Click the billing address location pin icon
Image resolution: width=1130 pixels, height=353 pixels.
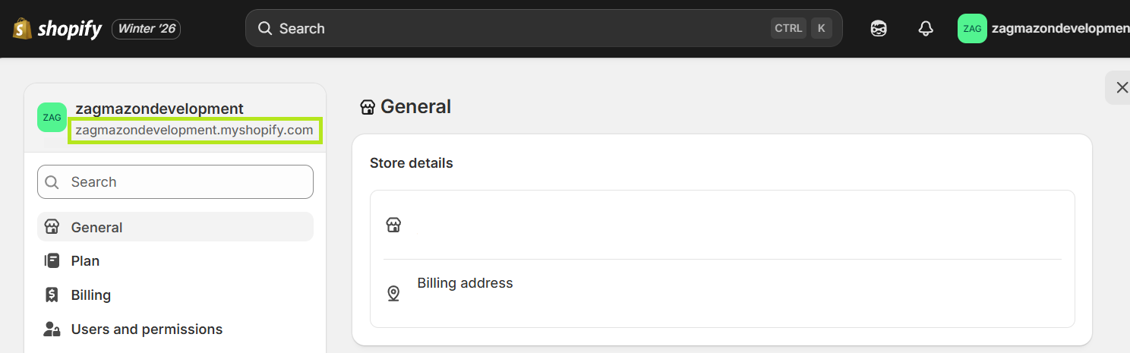[393, 293]
